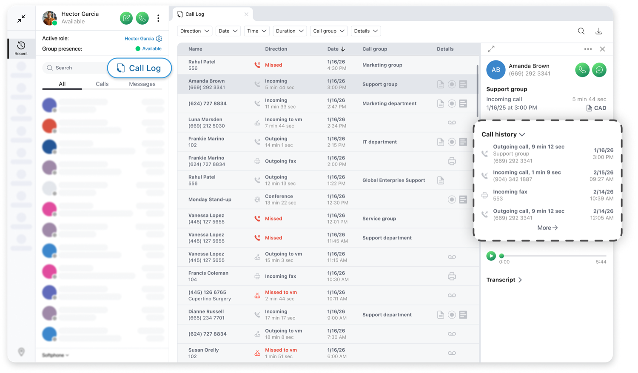Click the compose message icon near Hector Garcia

126,18
